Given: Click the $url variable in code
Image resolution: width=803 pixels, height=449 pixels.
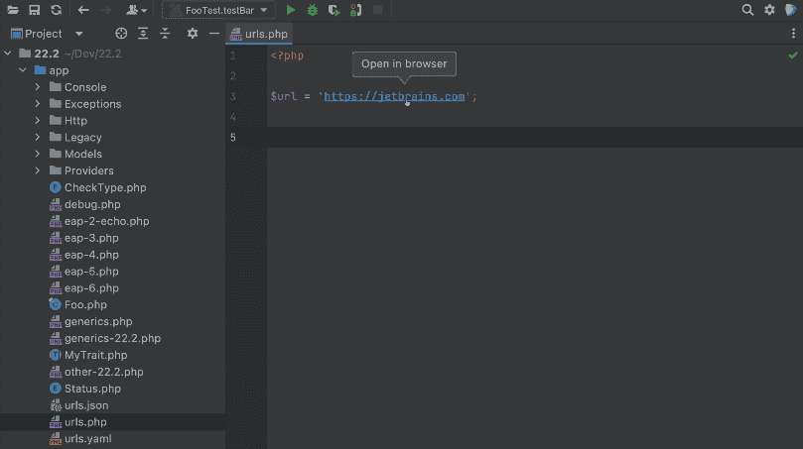Looking at the screenshot, I should click(284, 96).
